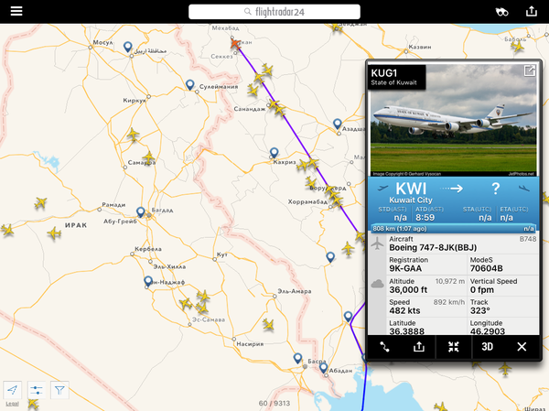Share flight from the bottom panel toolbar
549x411 pixels.
tap(419, 347)
